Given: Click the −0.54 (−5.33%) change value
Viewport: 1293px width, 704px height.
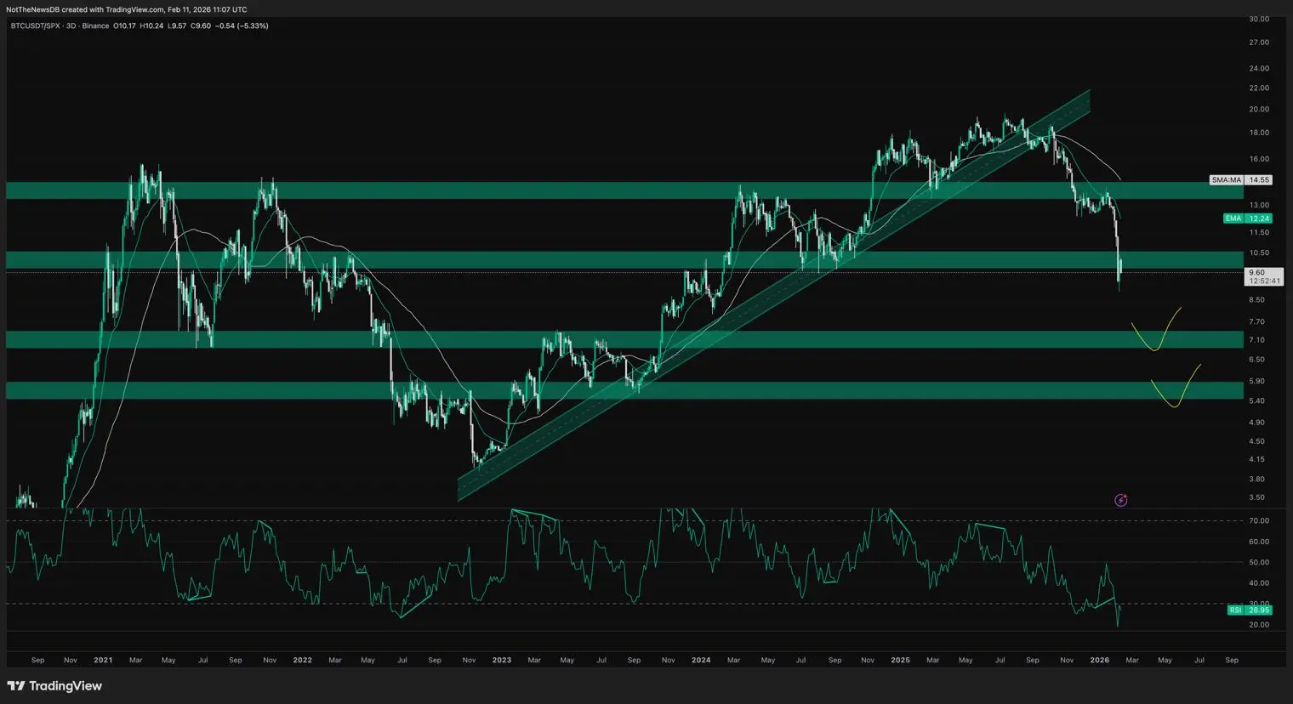Looking at the screenshot, I should 242,26.
